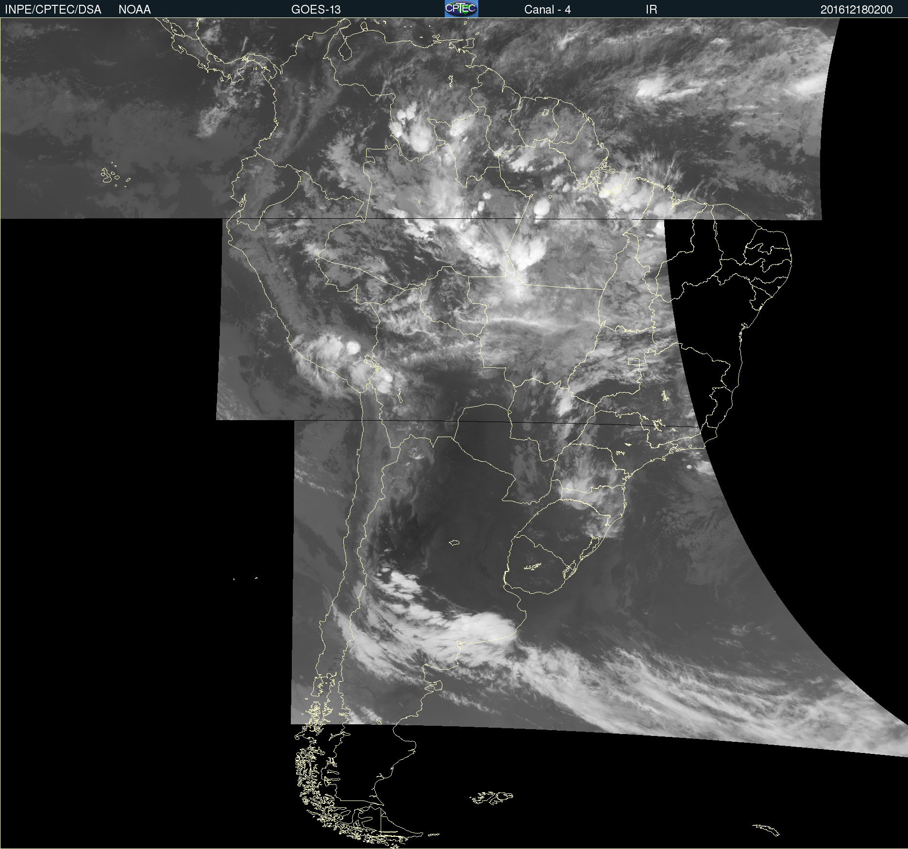Click the 'Canal - 4' channel label
This screenshot has width=908, height=849.
(x=547, y=10)
